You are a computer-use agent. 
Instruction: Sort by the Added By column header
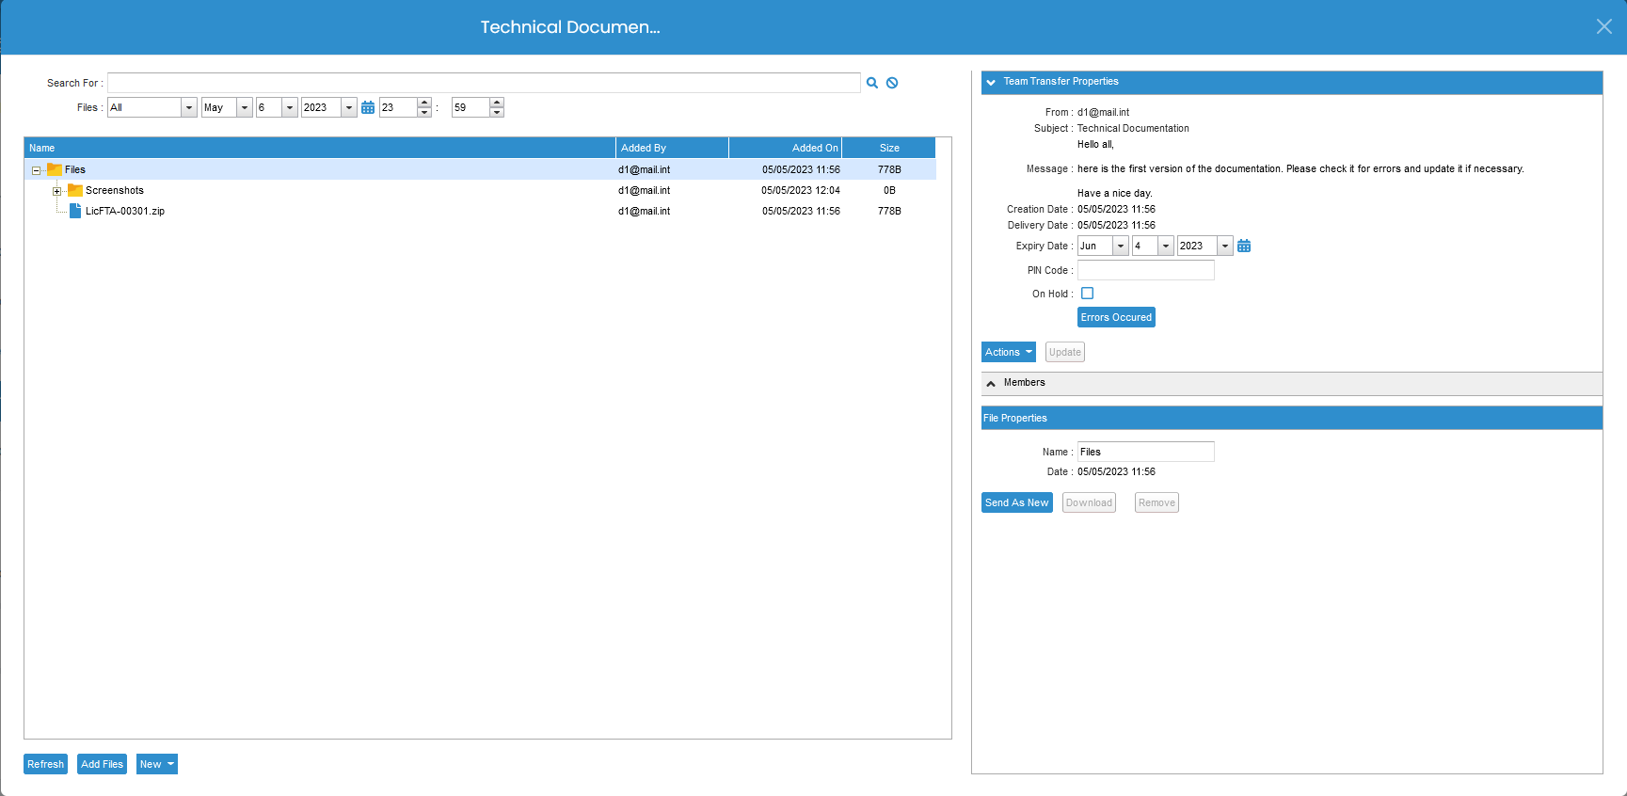(x=672, y=148)
